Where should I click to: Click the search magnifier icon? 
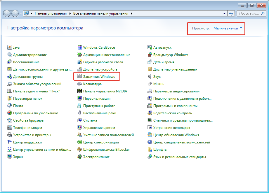pos(263,13)
